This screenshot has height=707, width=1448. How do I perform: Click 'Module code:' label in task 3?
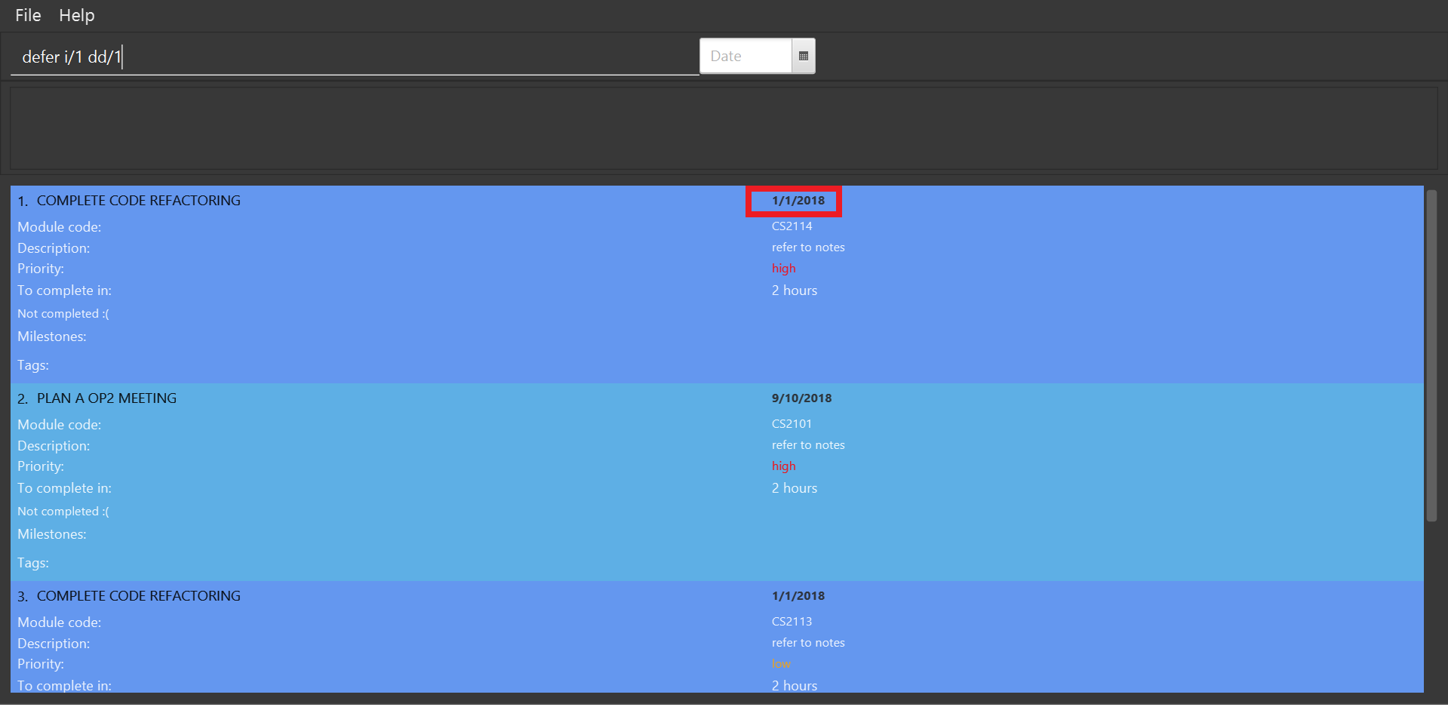(60, 622)
